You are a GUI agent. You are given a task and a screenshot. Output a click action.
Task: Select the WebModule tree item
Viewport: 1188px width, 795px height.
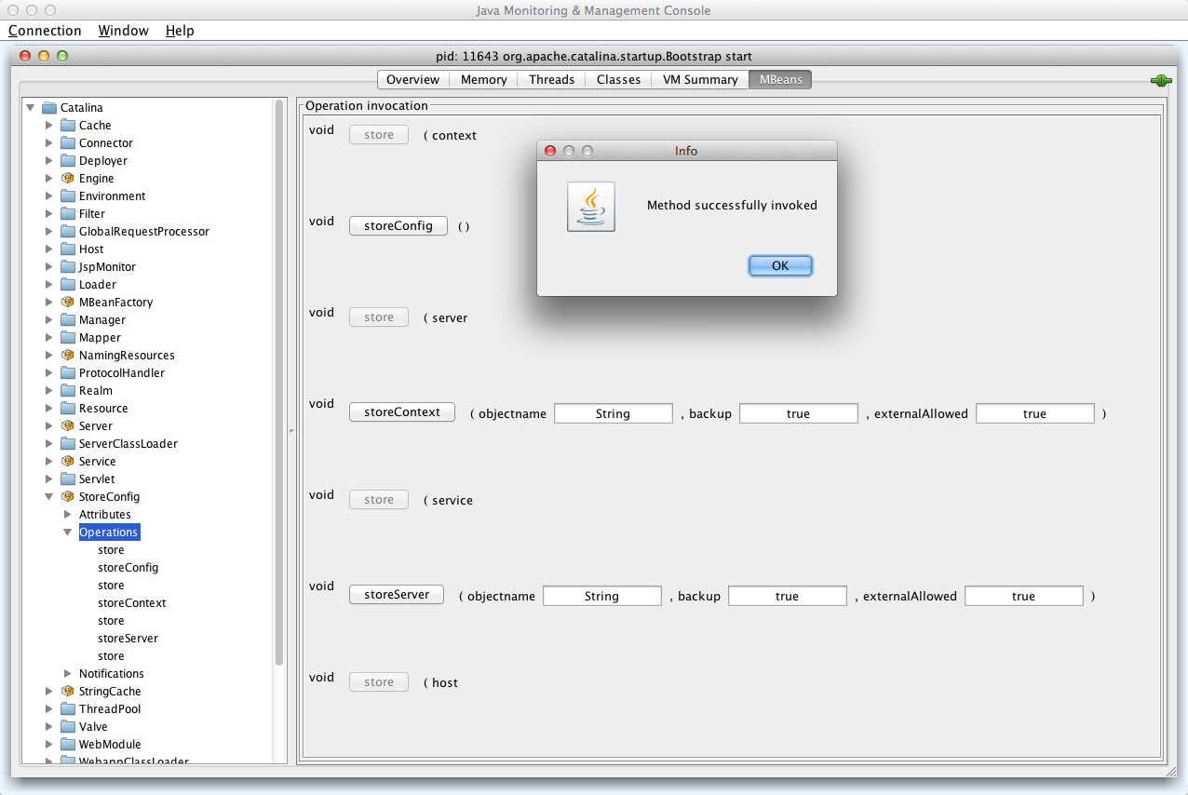coord(110,745)
